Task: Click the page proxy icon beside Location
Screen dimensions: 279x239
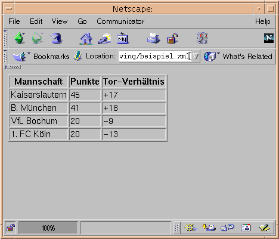Action: (x=77, y=56)
